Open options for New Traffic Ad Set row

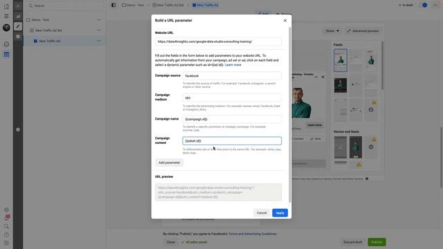pyautogui.click(x=98, y=30)
